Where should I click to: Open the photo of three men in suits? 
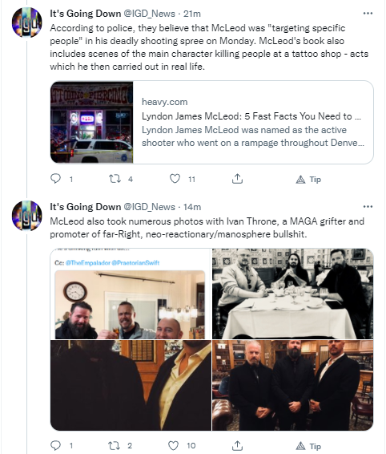292,385
